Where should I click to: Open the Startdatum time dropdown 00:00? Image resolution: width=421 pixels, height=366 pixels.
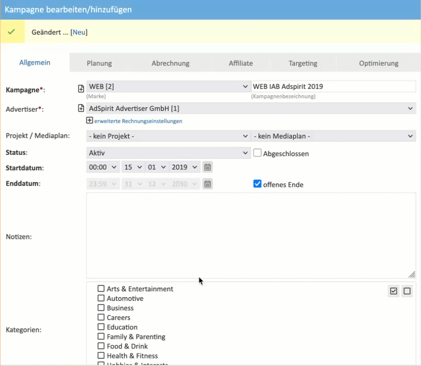point(103,167)
